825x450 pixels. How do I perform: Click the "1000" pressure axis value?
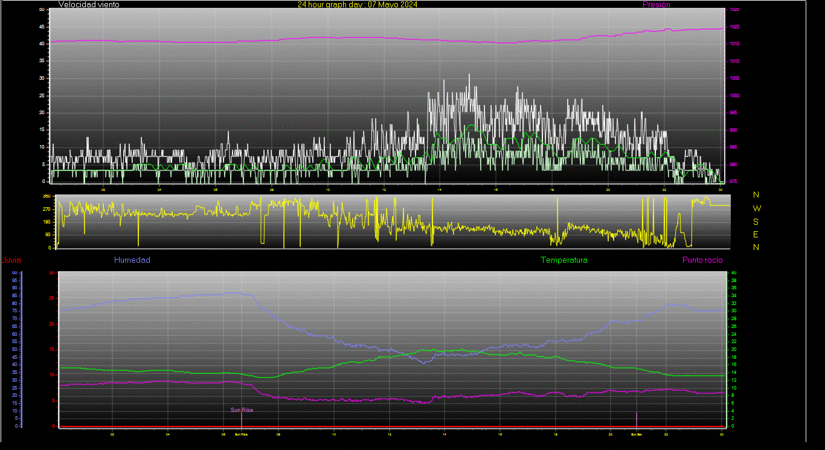coord(734,95)
